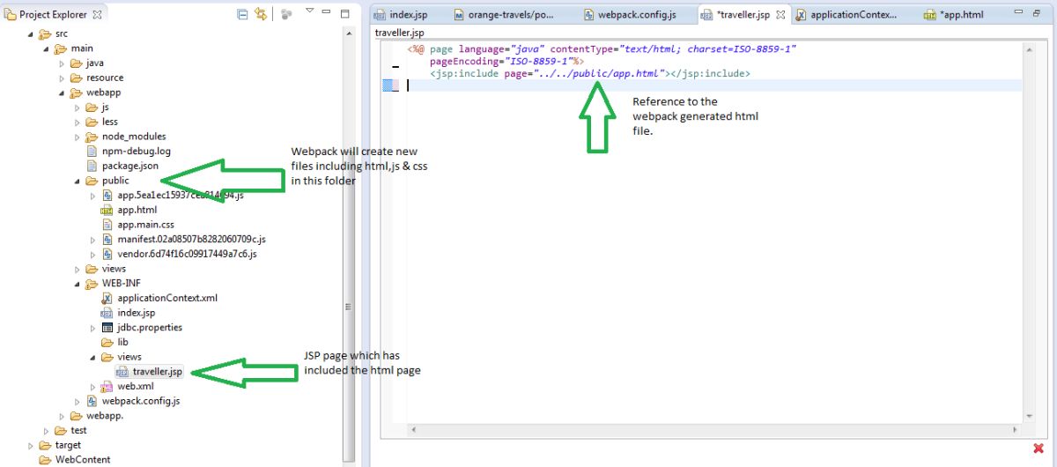The height and width of the screenshot is (467, 1057).
Task: Collapse the public folder
Action: coord(78,181)
